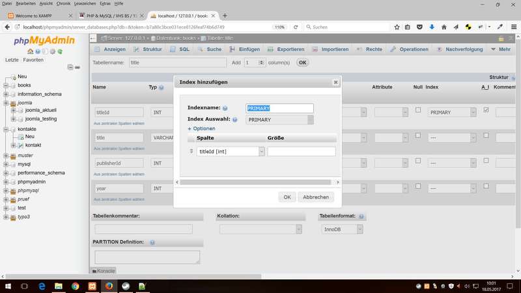521x293 pixels.
Task: Click the Firefox downloads arrow icon
Action: click(x=432, y=27)
